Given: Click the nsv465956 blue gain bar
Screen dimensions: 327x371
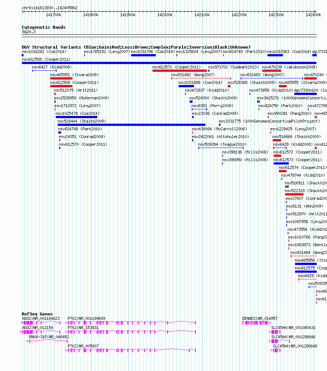Looking at the screenshot, I should tap(306, 264).
